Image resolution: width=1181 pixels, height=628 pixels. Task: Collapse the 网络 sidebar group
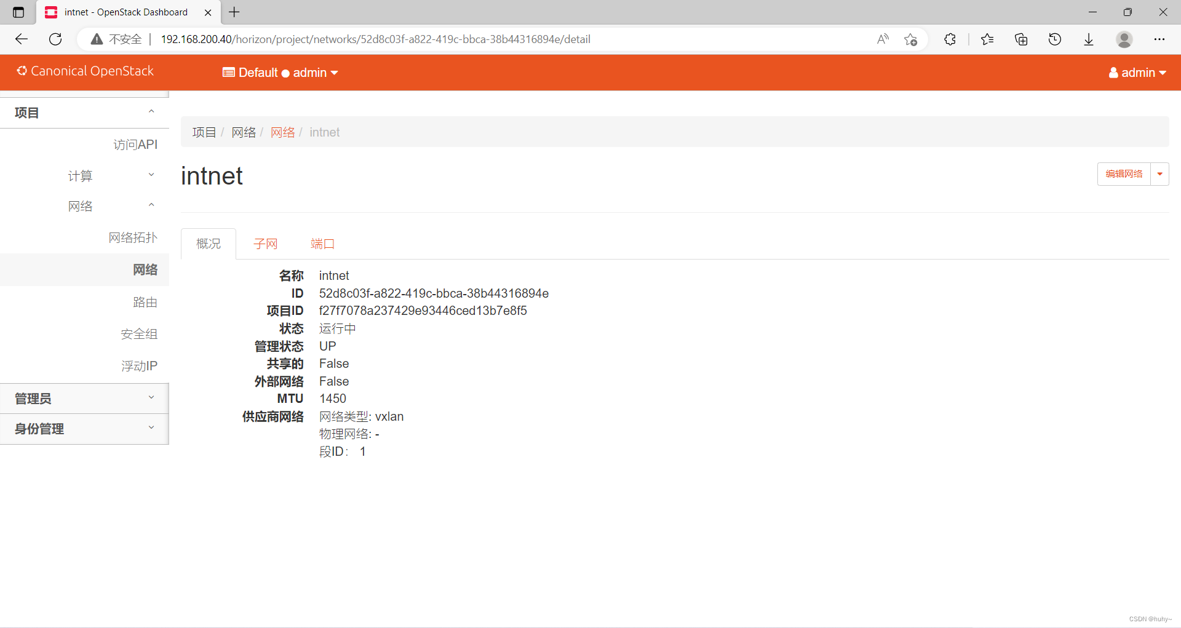pos(84,206)
